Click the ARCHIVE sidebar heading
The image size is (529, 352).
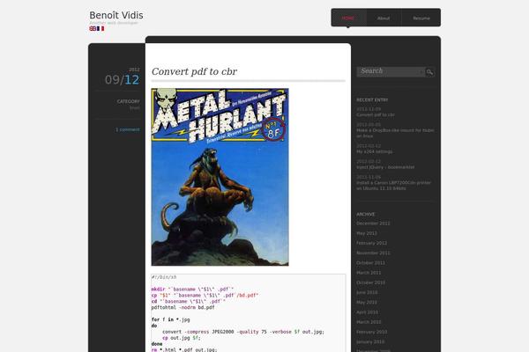[x=366, y=214]
